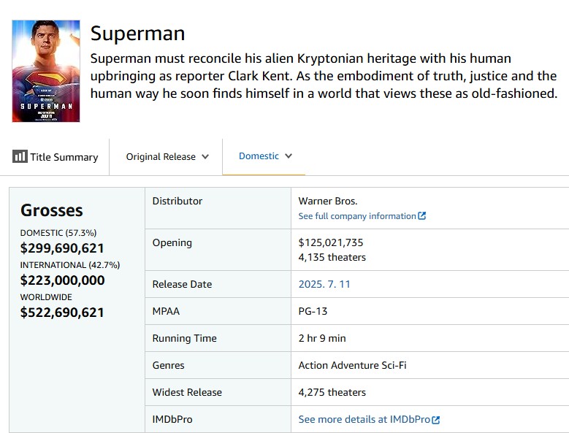Click the chevron next to Domestic
This screenshot has height=433, width=569.
point(289,156)
